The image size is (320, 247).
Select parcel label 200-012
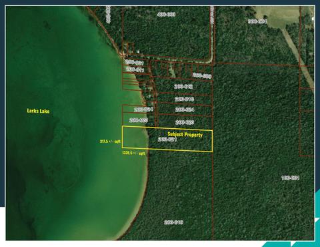tap(183, 87)
